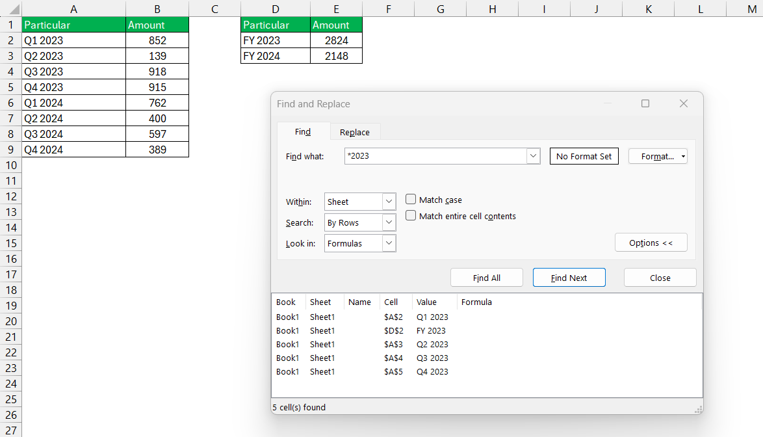763x437 pixels.
Task: Sort results by the Sheet column header
Action: 324,302
